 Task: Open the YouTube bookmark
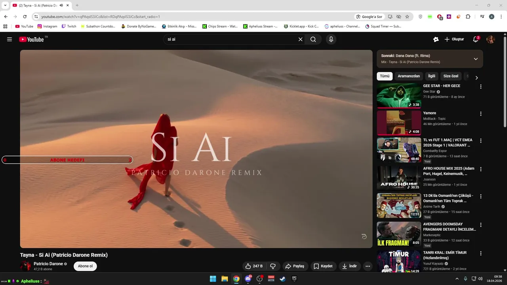[24, 27]
